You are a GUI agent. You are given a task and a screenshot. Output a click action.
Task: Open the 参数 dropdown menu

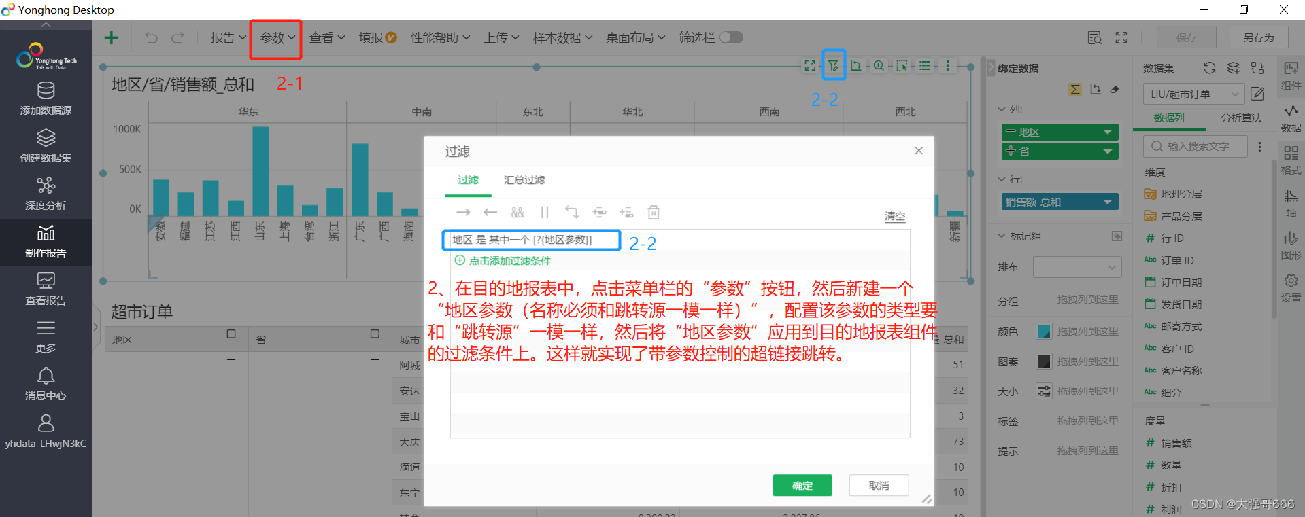click(277, 38)
